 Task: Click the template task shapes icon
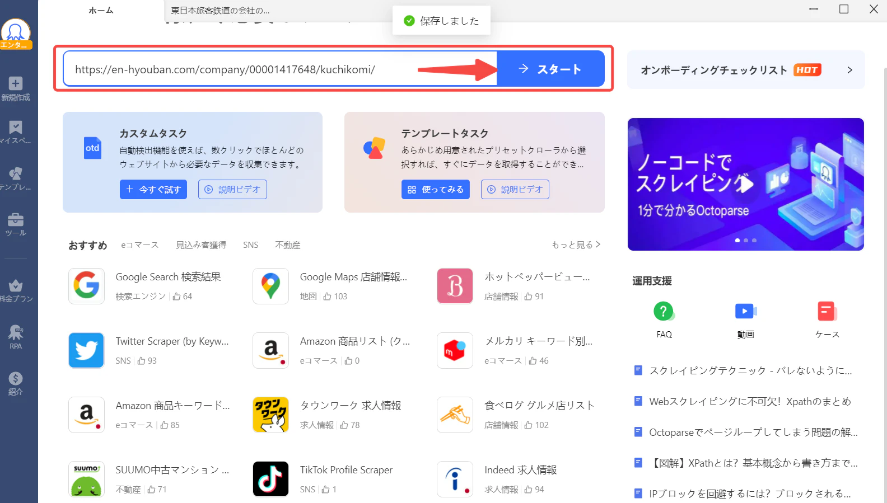tap(374, 148)
